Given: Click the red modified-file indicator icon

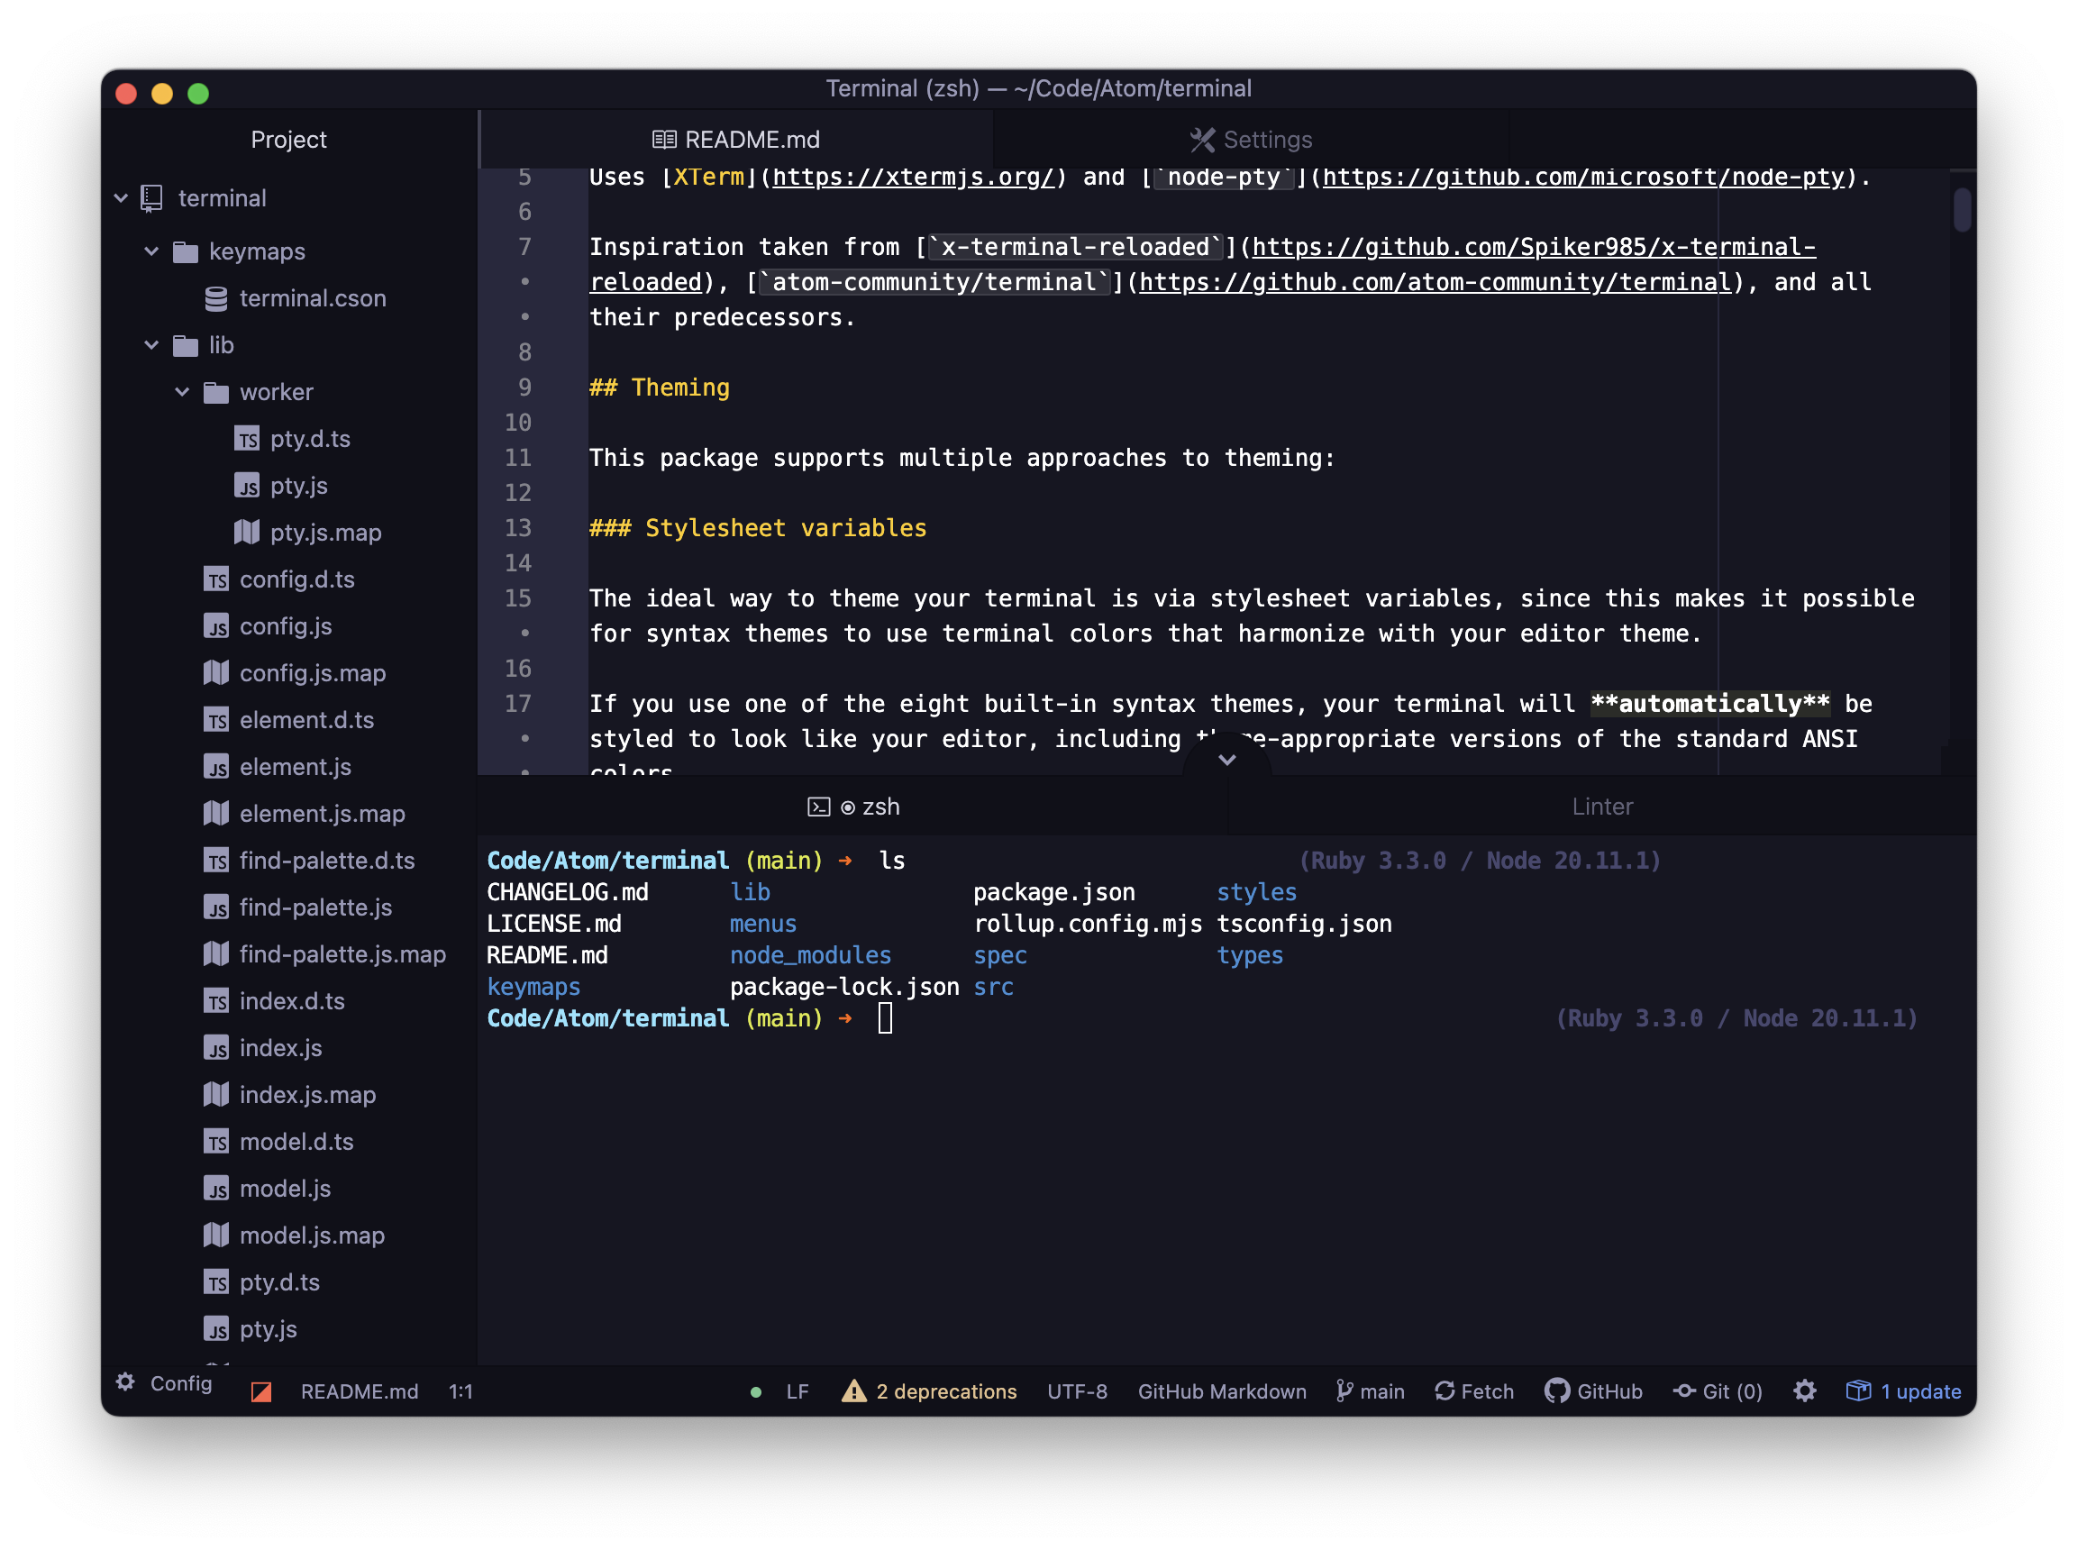Looking at the screenshot, I should [261, 1391].
